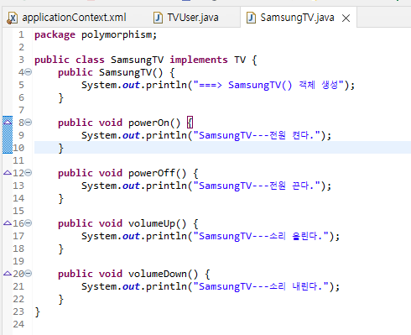
Task: Collapse the volumeDown() method fold at line 20
Action: click(29, 274)
